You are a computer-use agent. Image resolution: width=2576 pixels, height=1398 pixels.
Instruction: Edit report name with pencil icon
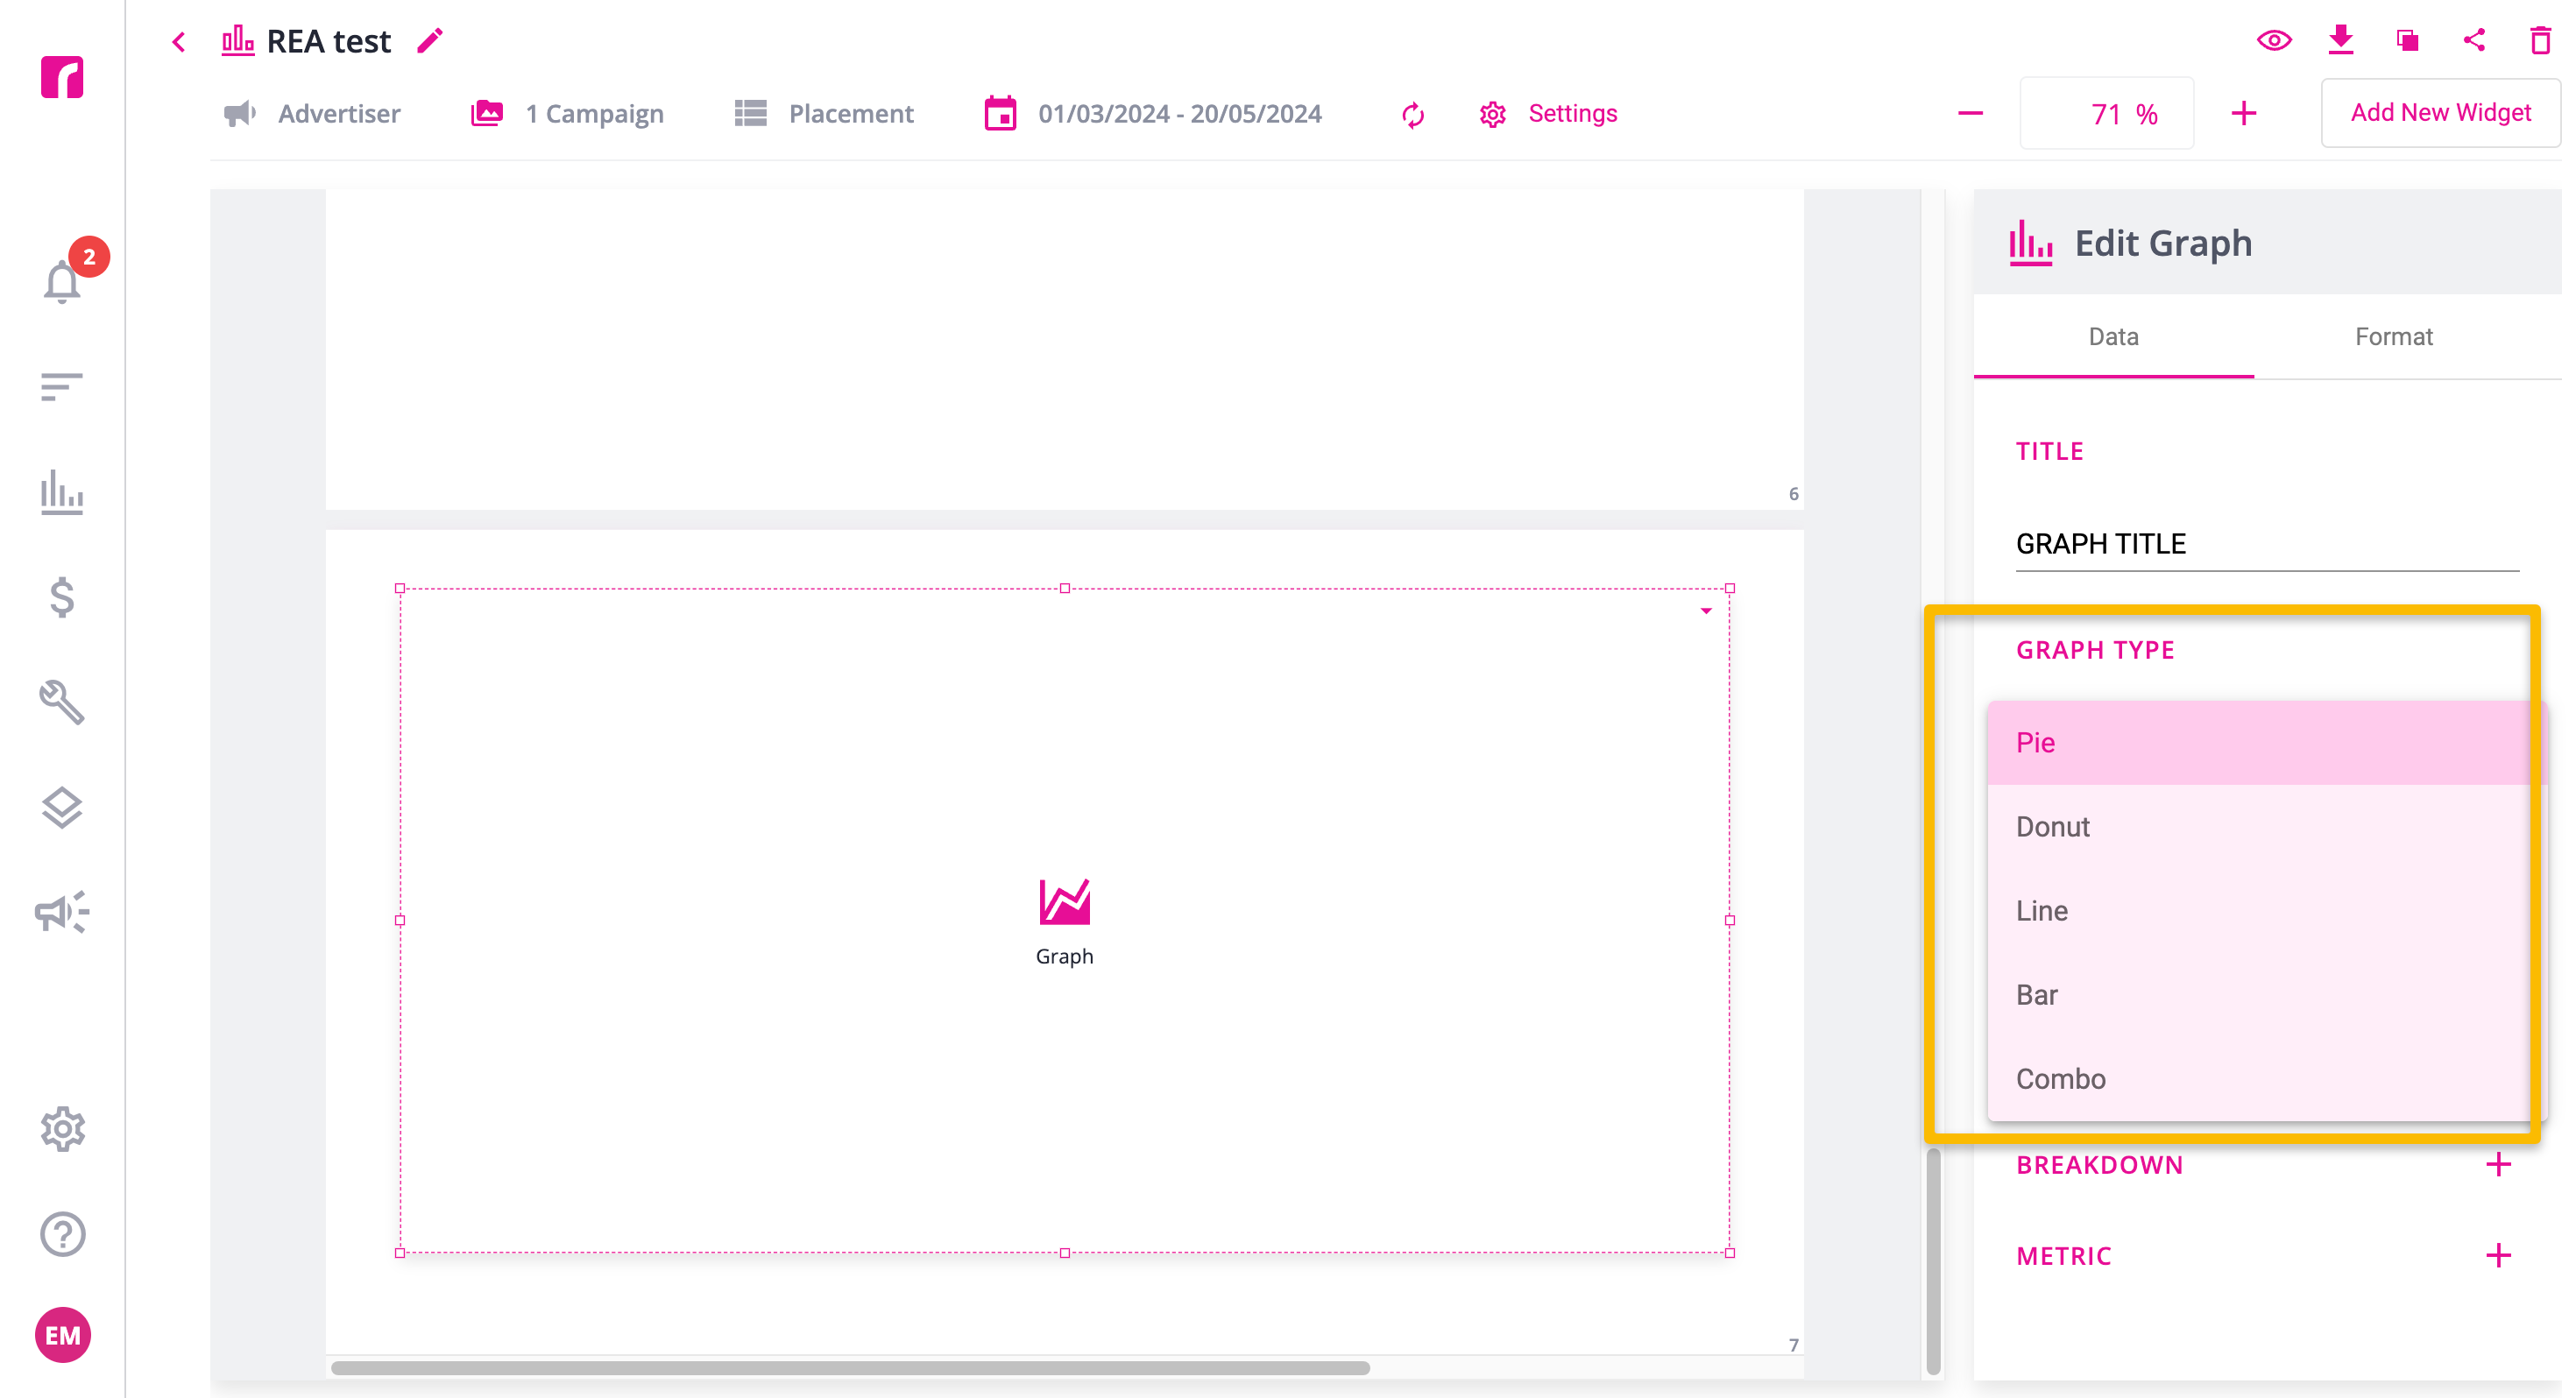(430, 41)
